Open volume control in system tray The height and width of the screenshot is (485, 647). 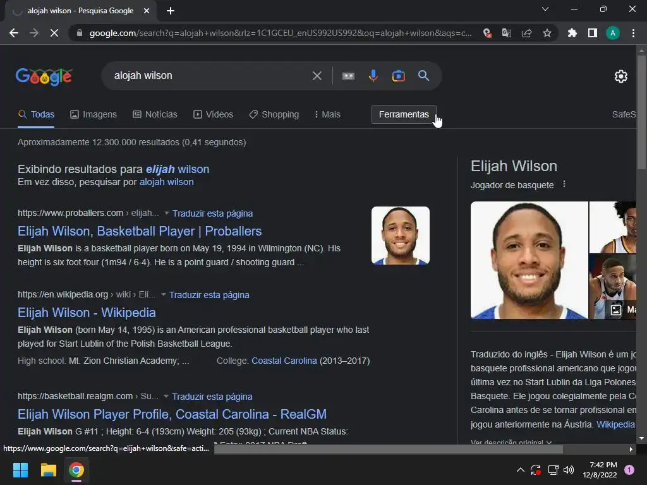click(x=569, y=470)
